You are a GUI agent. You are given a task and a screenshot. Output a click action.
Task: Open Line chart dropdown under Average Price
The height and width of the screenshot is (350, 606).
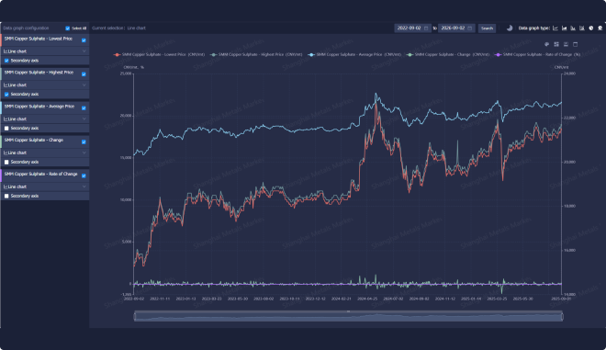(45, 119)
